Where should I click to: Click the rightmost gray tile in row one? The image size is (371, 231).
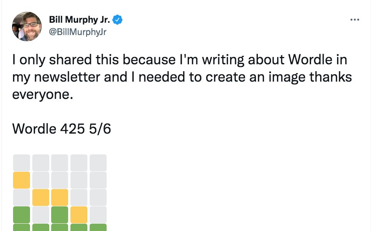pyautogui.click(x=97, y=162)
